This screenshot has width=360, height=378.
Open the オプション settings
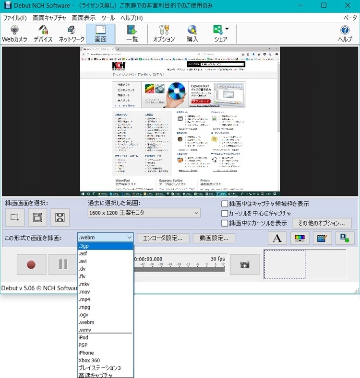click(x=164, y=34)
